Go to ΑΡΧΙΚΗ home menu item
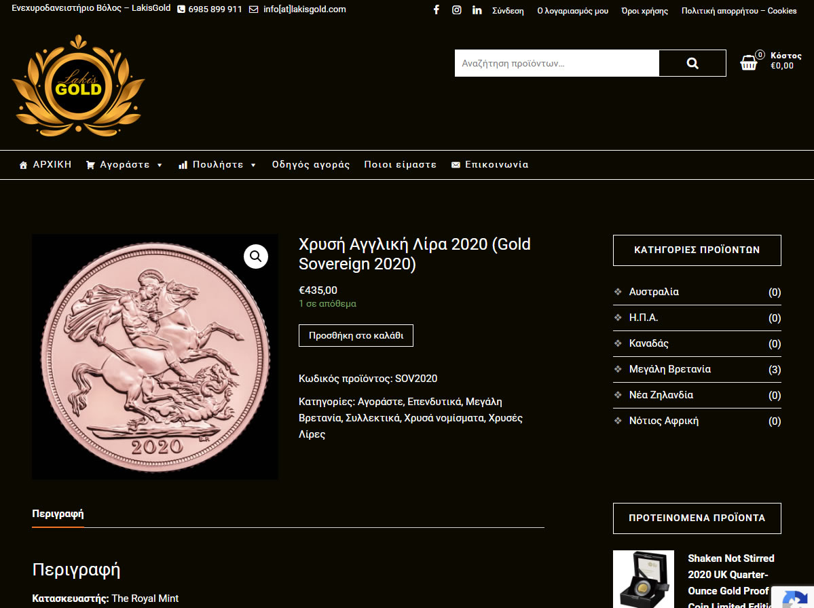 45,165
